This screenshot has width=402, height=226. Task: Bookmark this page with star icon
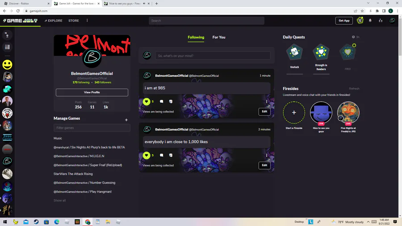coord(362,11)
